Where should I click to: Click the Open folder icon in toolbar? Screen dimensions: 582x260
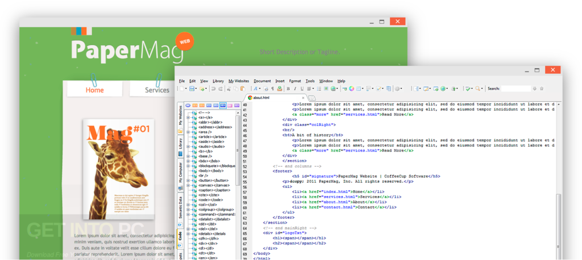coord(202,89)
